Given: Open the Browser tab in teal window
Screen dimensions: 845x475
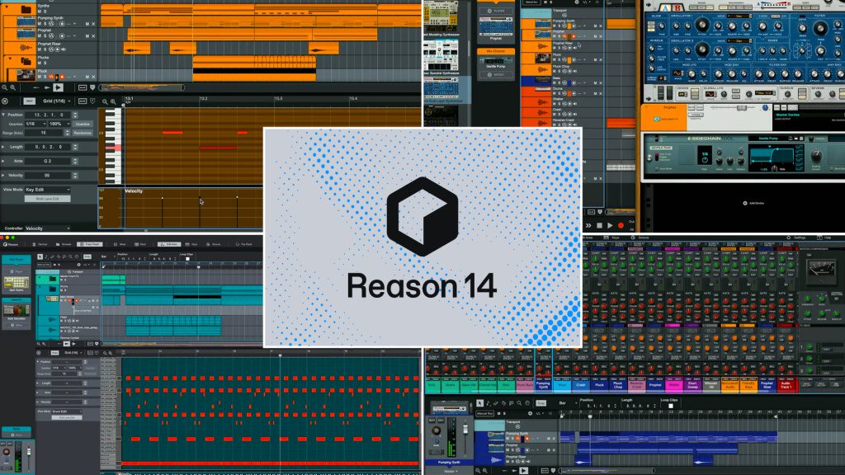Looking at the screenshot, I should [x=63, y=244].
